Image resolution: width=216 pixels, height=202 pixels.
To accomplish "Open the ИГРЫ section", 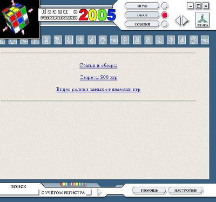I will pyautogui.click(x=142, y=6).
